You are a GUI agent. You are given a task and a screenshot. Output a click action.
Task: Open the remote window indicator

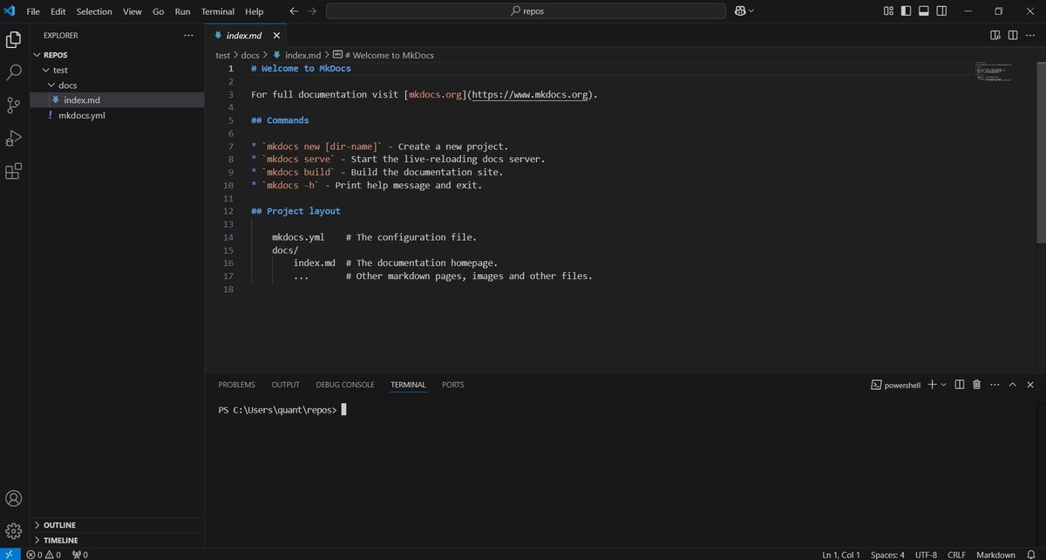(x=10, y=554)
